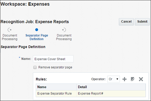Click the delete rule X icon
The image size is (151, 101).
click(x=141, y=79)
